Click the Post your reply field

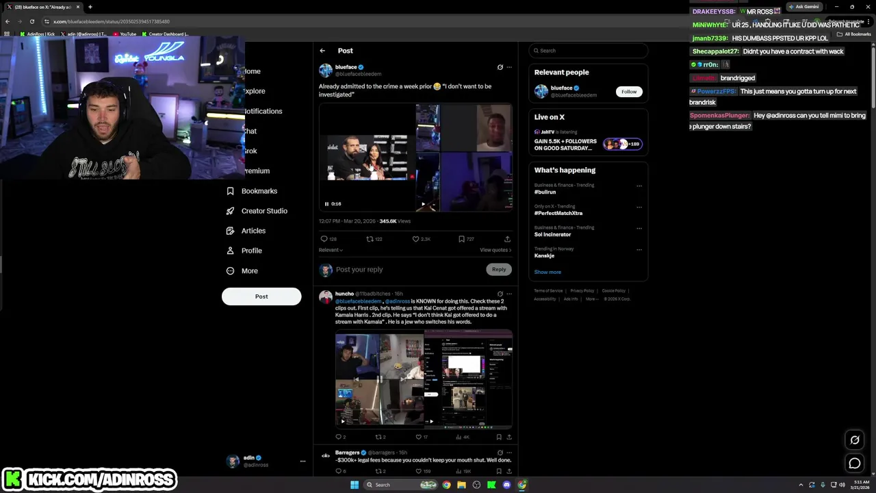409,270
